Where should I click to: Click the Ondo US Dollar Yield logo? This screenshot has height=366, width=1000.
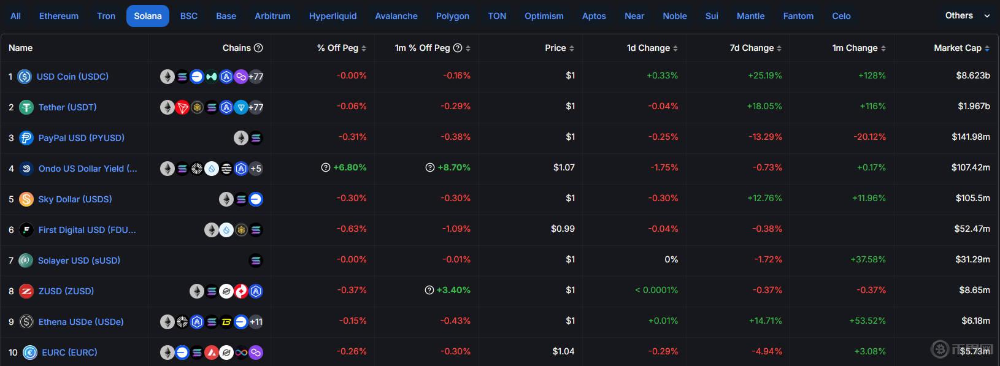click(26, 169)
